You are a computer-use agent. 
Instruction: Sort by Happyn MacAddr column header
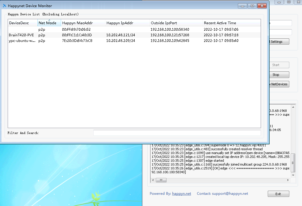point(83,23)
